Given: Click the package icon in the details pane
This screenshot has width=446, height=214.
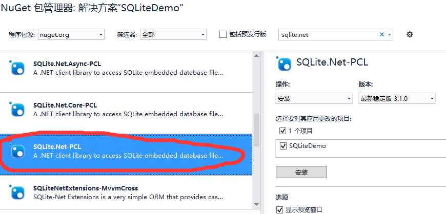Looking at the screenshot, I should [x=283, y=63].
